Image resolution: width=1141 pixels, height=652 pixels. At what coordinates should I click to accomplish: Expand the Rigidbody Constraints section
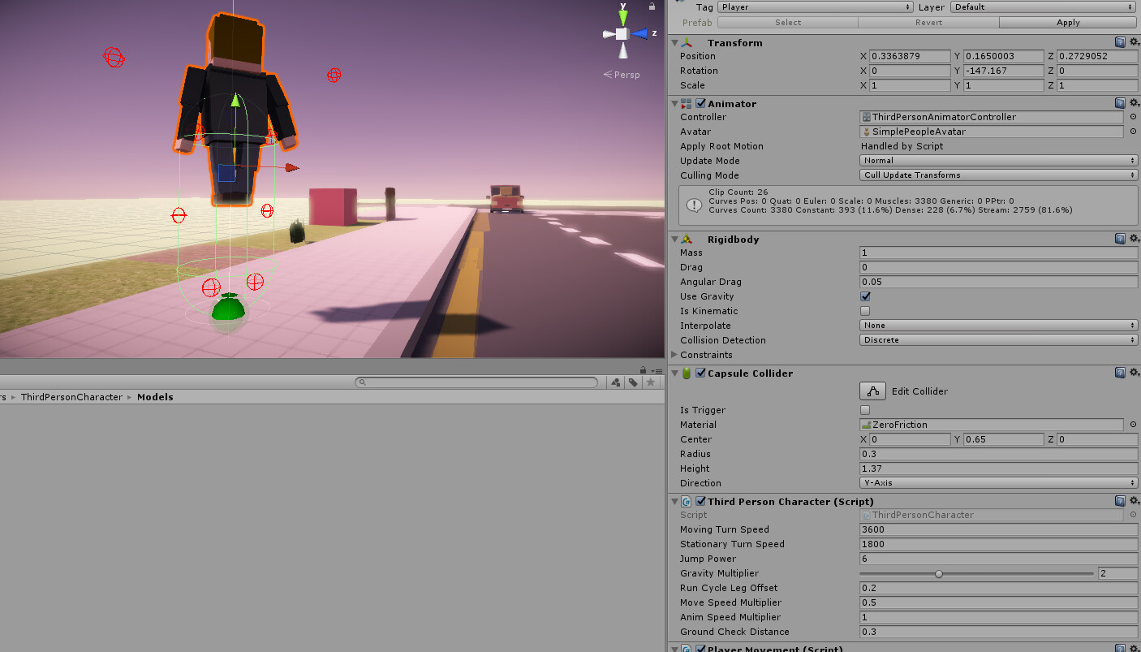click(674, 355)
